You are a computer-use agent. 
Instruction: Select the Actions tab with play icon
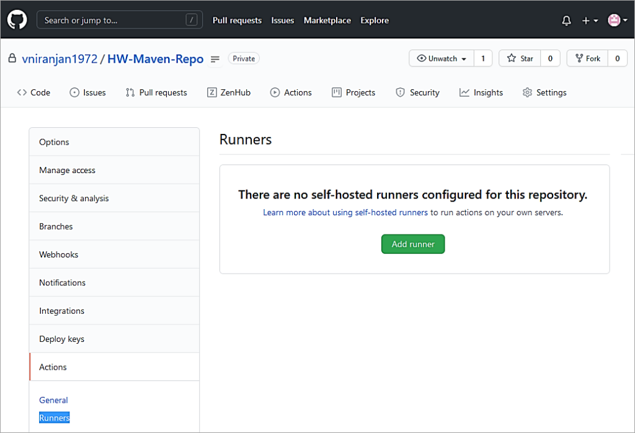click(x=291, y=92)
